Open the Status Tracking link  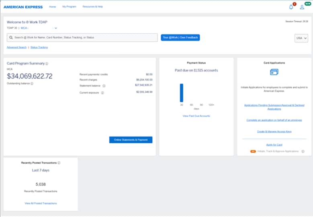39,47
